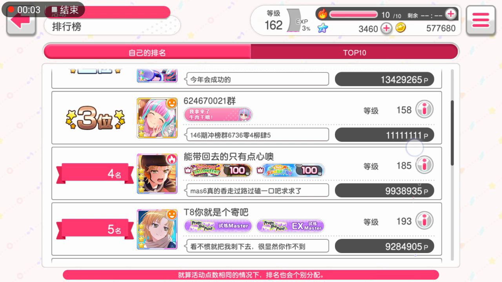Tap the gold coin icon

pyautogui.click(x=400, y=27)
